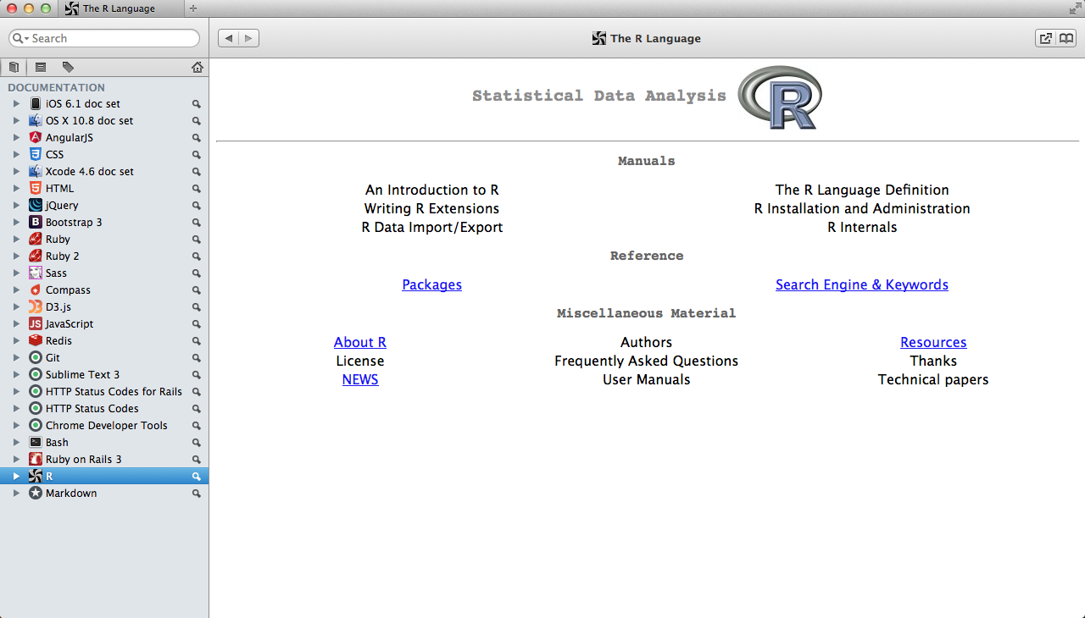Screen dimensions: 1085x618
Task: Click R Data Import/Export
Action: (x=432, y=227)
